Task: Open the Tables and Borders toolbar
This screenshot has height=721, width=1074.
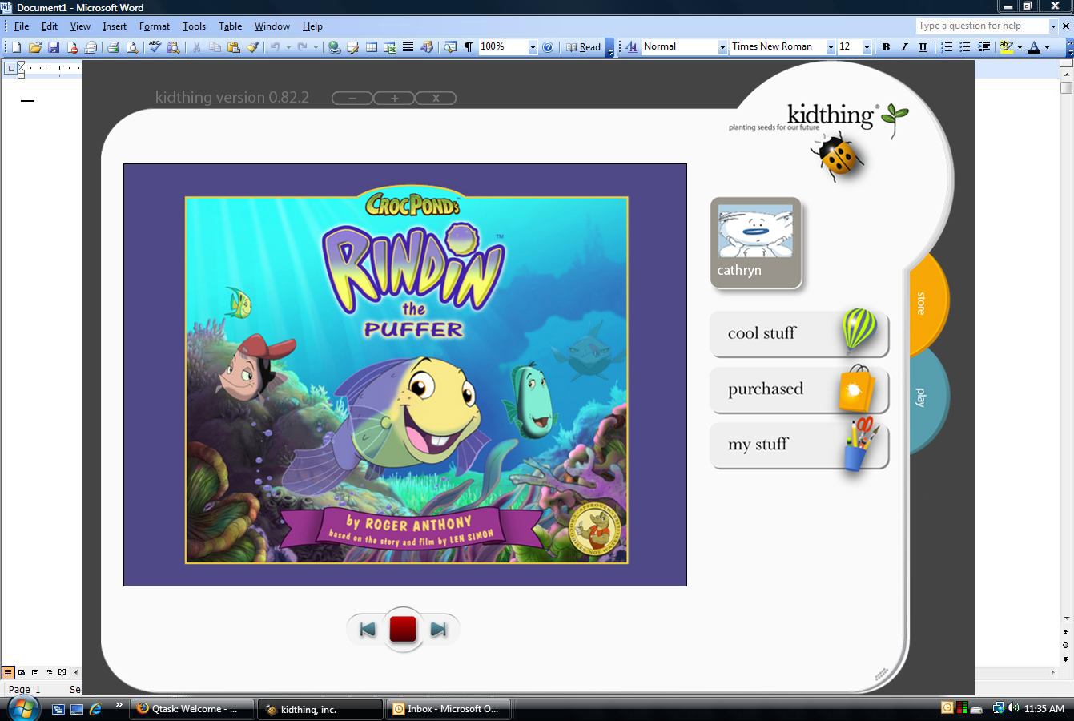Action: pyautogui.click(x=352, y=47)
